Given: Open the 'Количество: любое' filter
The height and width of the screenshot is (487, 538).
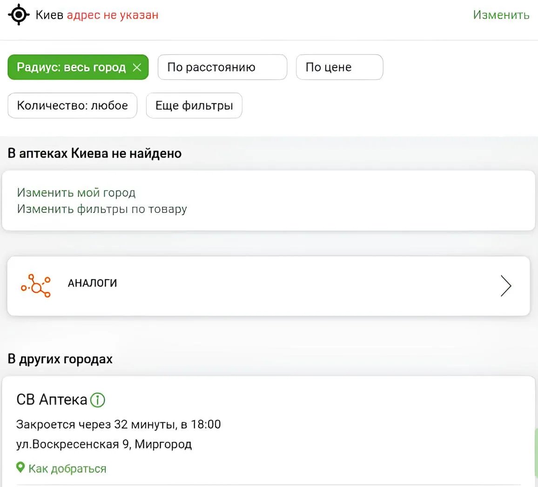Looking at the screenshot, I should (x=72, y=105).
